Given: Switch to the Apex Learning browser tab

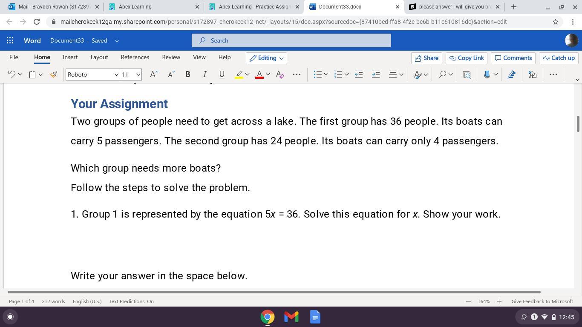Looking at the screenshot, I should [x=153, y=7].
